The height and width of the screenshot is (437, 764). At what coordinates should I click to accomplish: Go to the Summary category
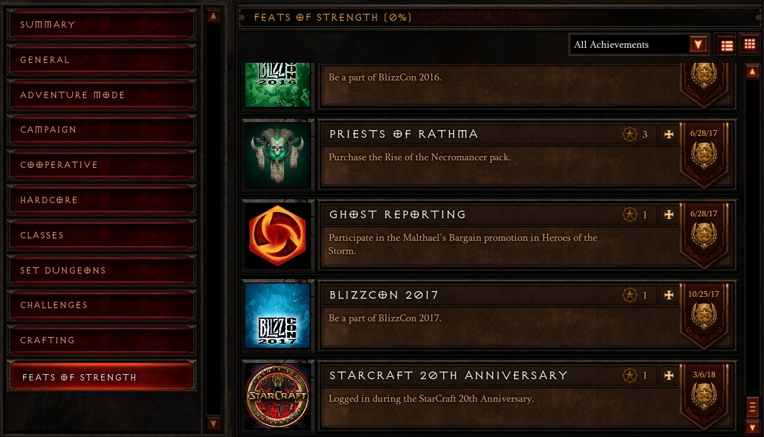tap(102, 25)
